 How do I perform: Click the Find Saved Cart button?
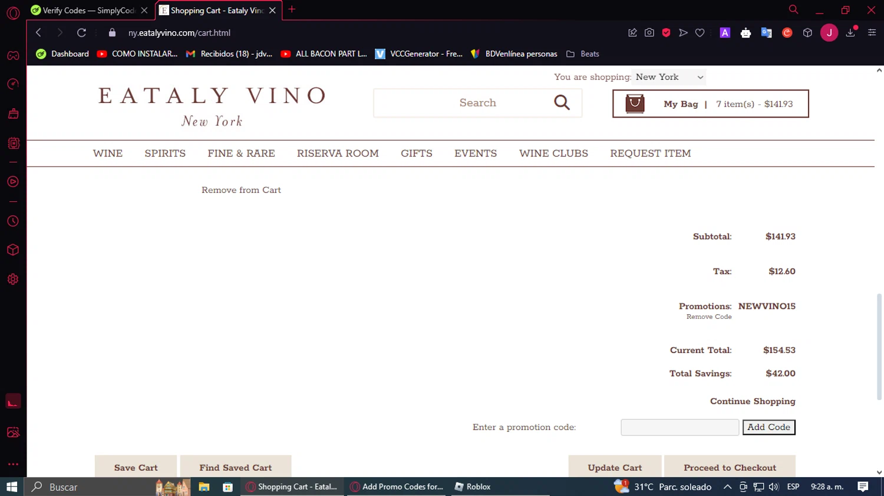point(236,467)
